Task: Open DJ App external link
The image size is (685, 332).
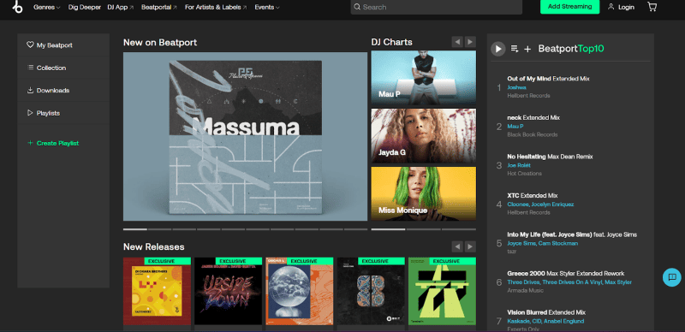Action: [x=121, y=7]
